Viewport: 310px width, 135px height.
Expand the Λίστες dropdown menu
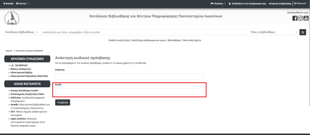point(22,4)
